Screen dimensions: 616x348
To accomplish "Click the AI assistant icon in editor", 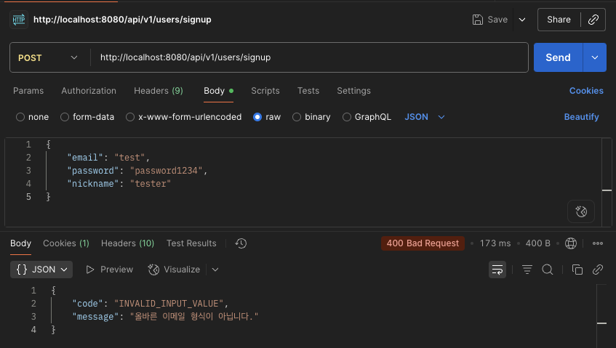I will point(580,211).
